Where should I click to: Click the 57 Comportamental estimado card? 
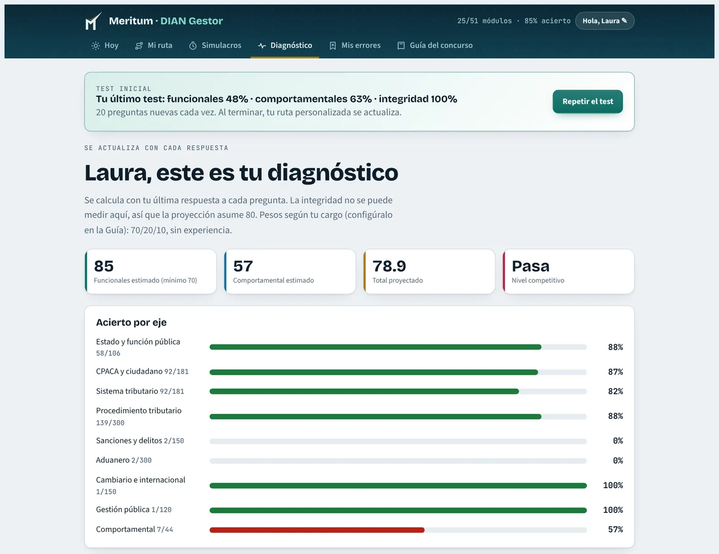coord(290,272)
